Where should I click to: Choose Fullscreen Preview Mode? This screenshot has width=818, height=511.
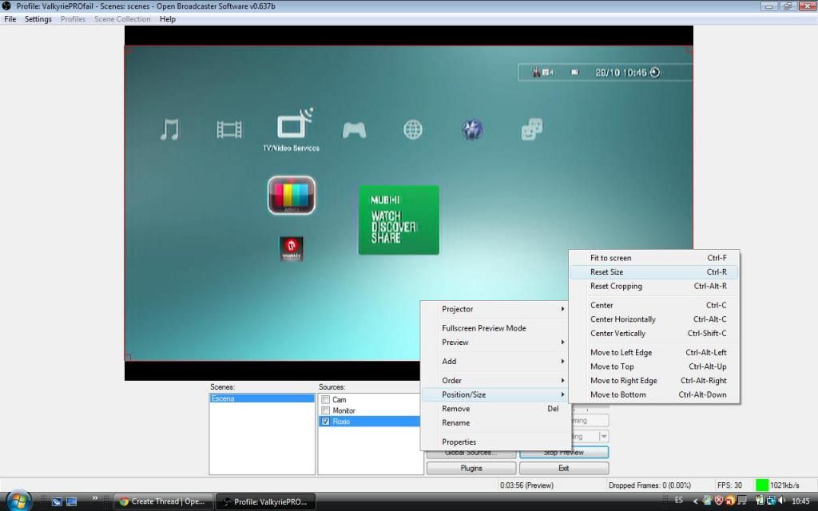tap(495, 328)
